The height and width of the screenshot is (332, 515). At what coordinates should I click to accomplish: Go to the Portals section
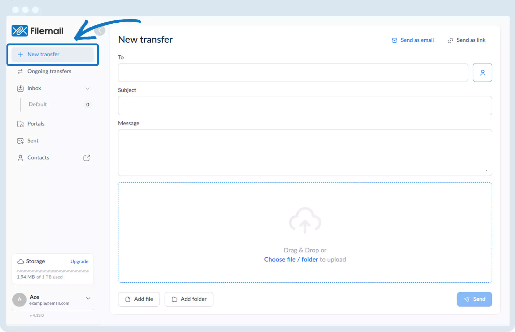pyautogui.click(x=36, y=124)
